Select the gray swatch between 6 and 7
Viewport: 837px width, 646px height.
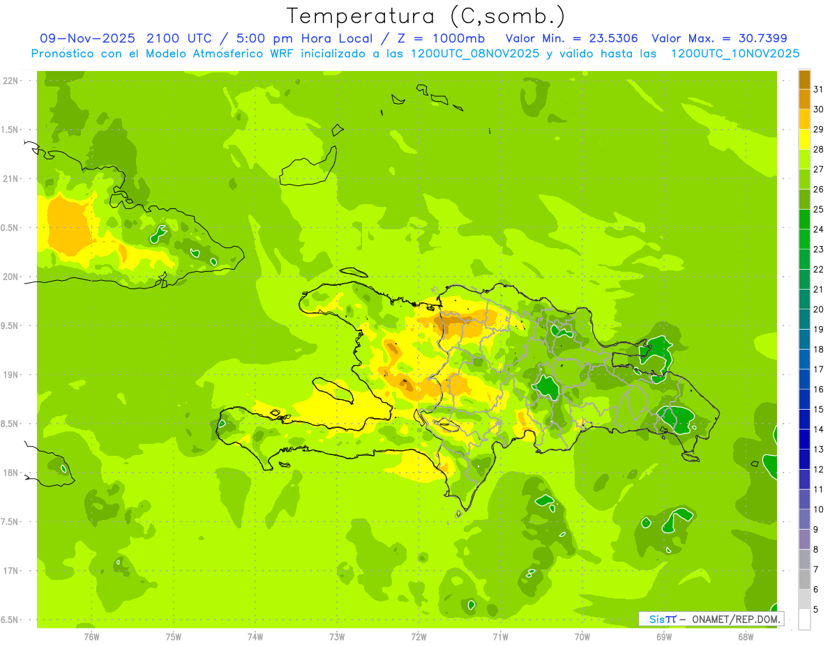point(804,579)
